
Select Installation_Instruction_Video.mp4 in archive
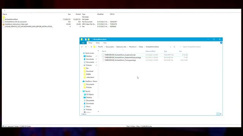pos(16,24)
